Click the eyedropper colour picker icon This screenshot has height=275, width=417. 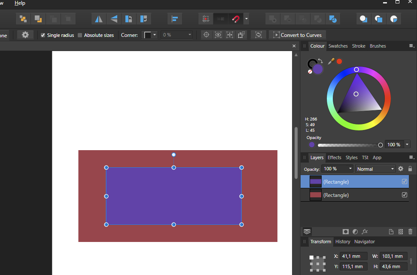click(331, 61)
